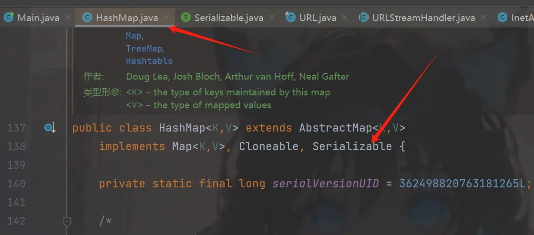Click the AbstractMap superclass name
534x235 pixels.
click(335, 128)
